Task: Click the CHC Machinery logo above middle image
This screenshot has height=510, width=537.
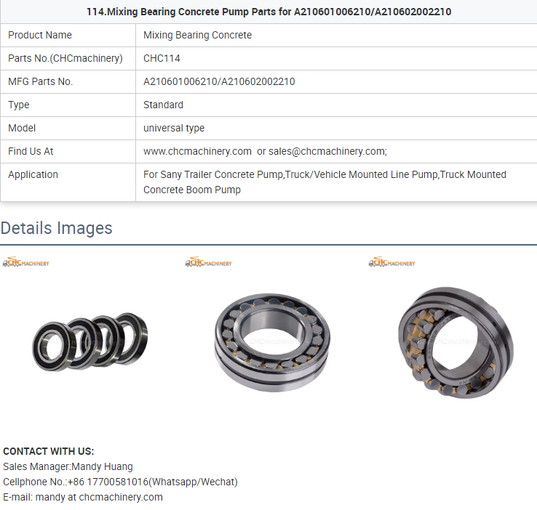Action: 209,262
